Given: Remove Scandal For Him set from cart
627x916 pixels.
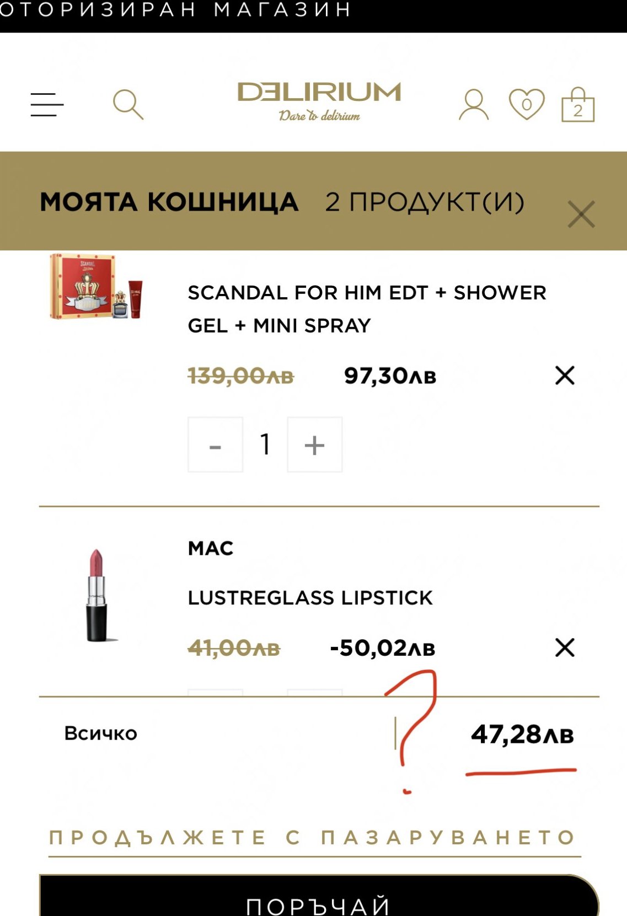Looking at the screenshot, I should [565, 376].
